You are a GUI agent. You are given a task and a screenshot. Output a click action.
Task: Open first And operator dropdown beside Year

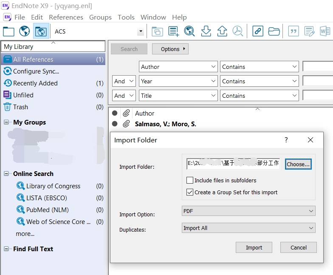coord(124,81)
